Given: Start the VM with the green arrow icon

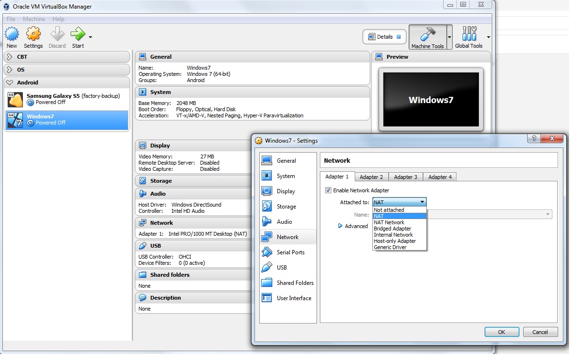Looking at the screenshot, I should coord(77,34).
